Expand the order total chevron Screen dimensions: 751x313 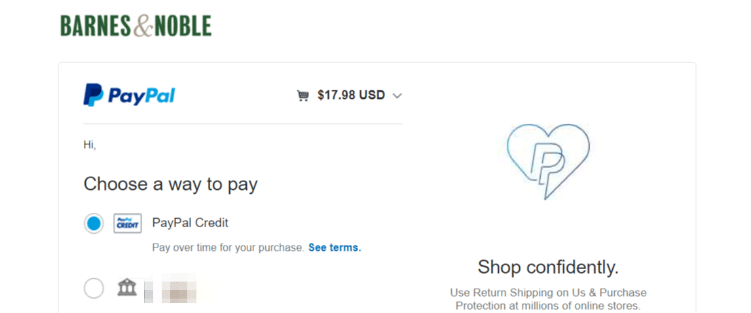(x=397, y=96)
